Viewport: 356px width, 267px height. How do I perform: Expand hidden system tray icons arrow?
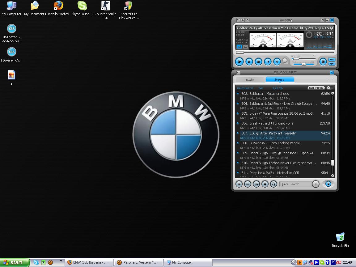coord(293,262)
